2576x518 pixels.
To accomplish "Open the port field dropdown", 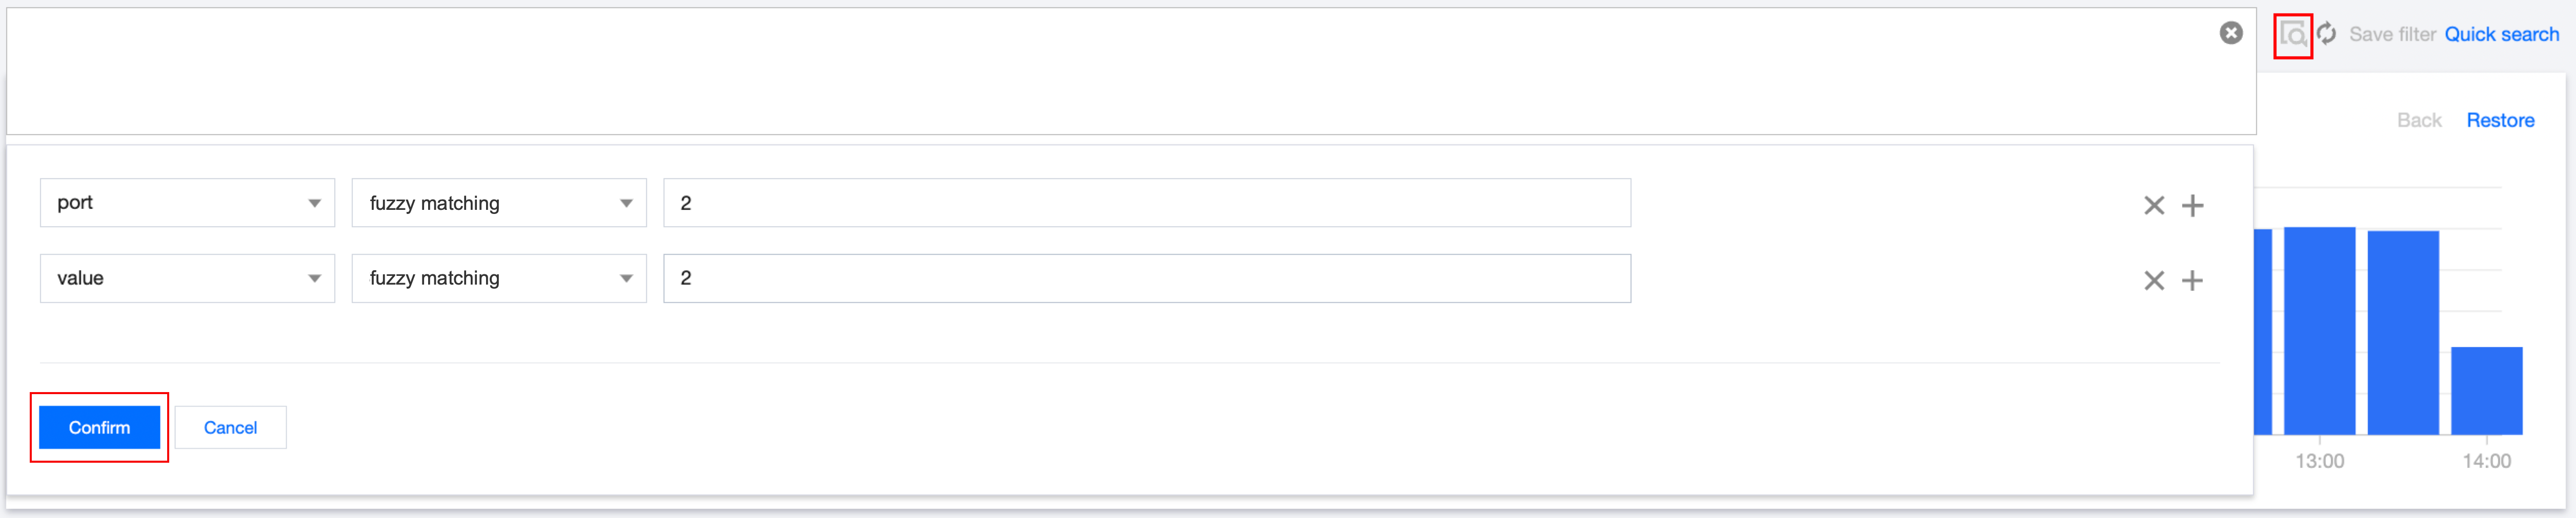I will pyautogui.click(x=187, y=203).
